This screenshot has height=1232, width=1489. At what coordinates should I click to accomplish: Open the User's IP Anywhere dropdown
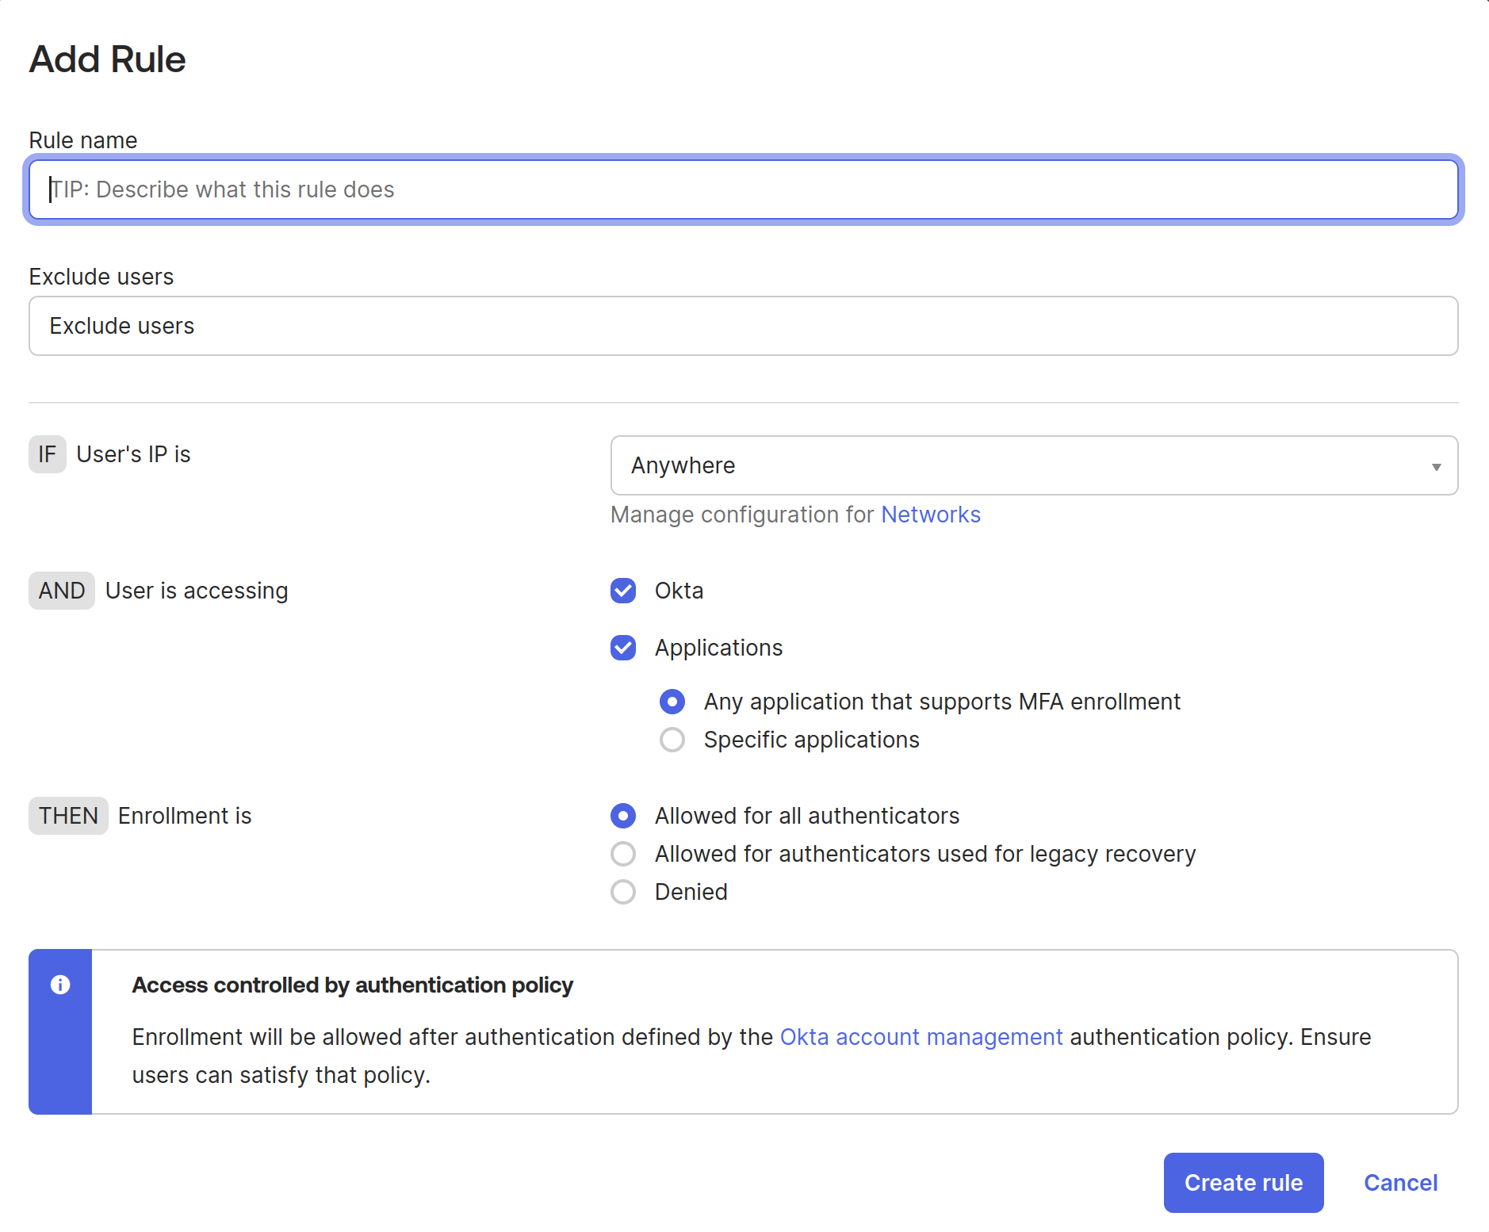point(1033,465)
